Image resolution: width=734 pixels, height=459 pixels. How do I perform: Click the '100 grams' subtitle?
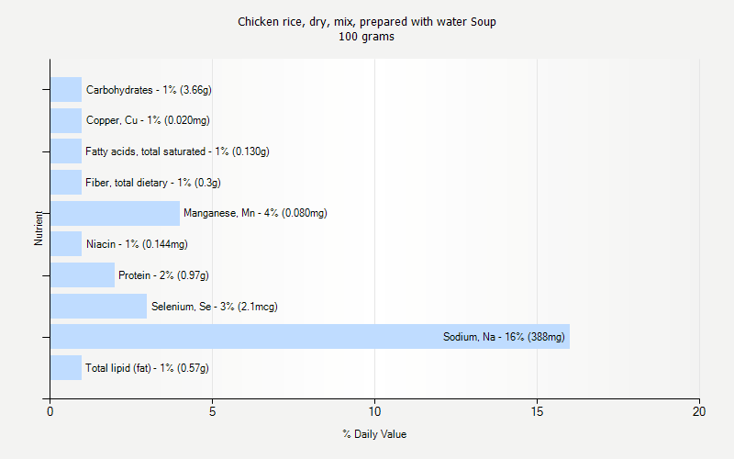[367, 37]
